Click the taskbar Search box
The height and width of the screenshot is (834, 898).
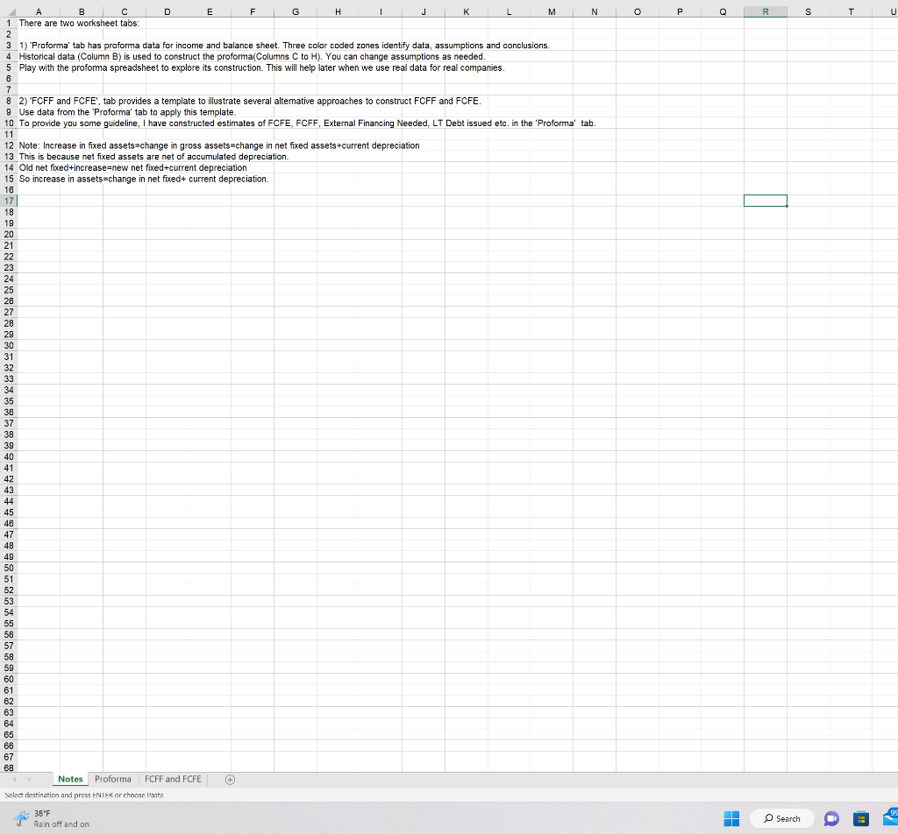(x=781, y=818)
